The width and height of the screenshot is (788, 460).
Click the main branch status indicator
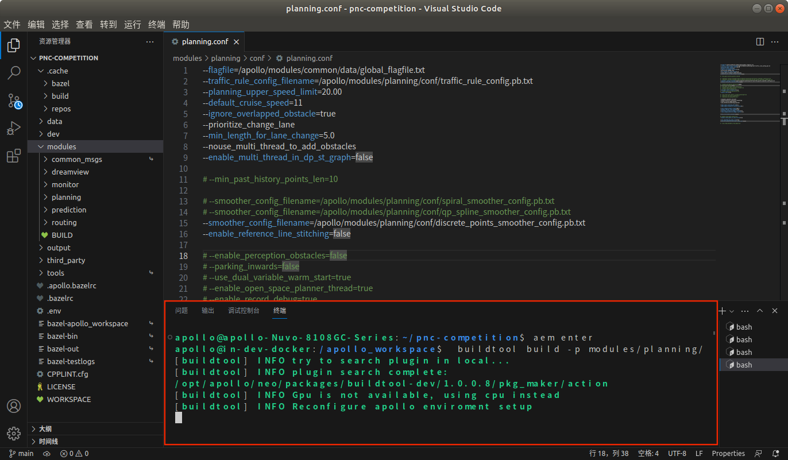pyautogui.click(x=22, y=454)
